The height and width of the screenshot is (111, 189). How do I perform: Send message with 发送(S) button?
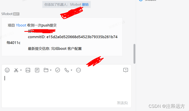pos(122,103)
